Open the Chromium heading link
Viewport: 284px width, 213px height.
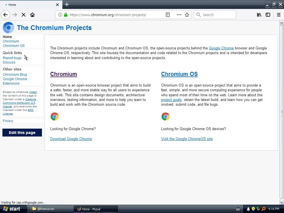point(64,74)
